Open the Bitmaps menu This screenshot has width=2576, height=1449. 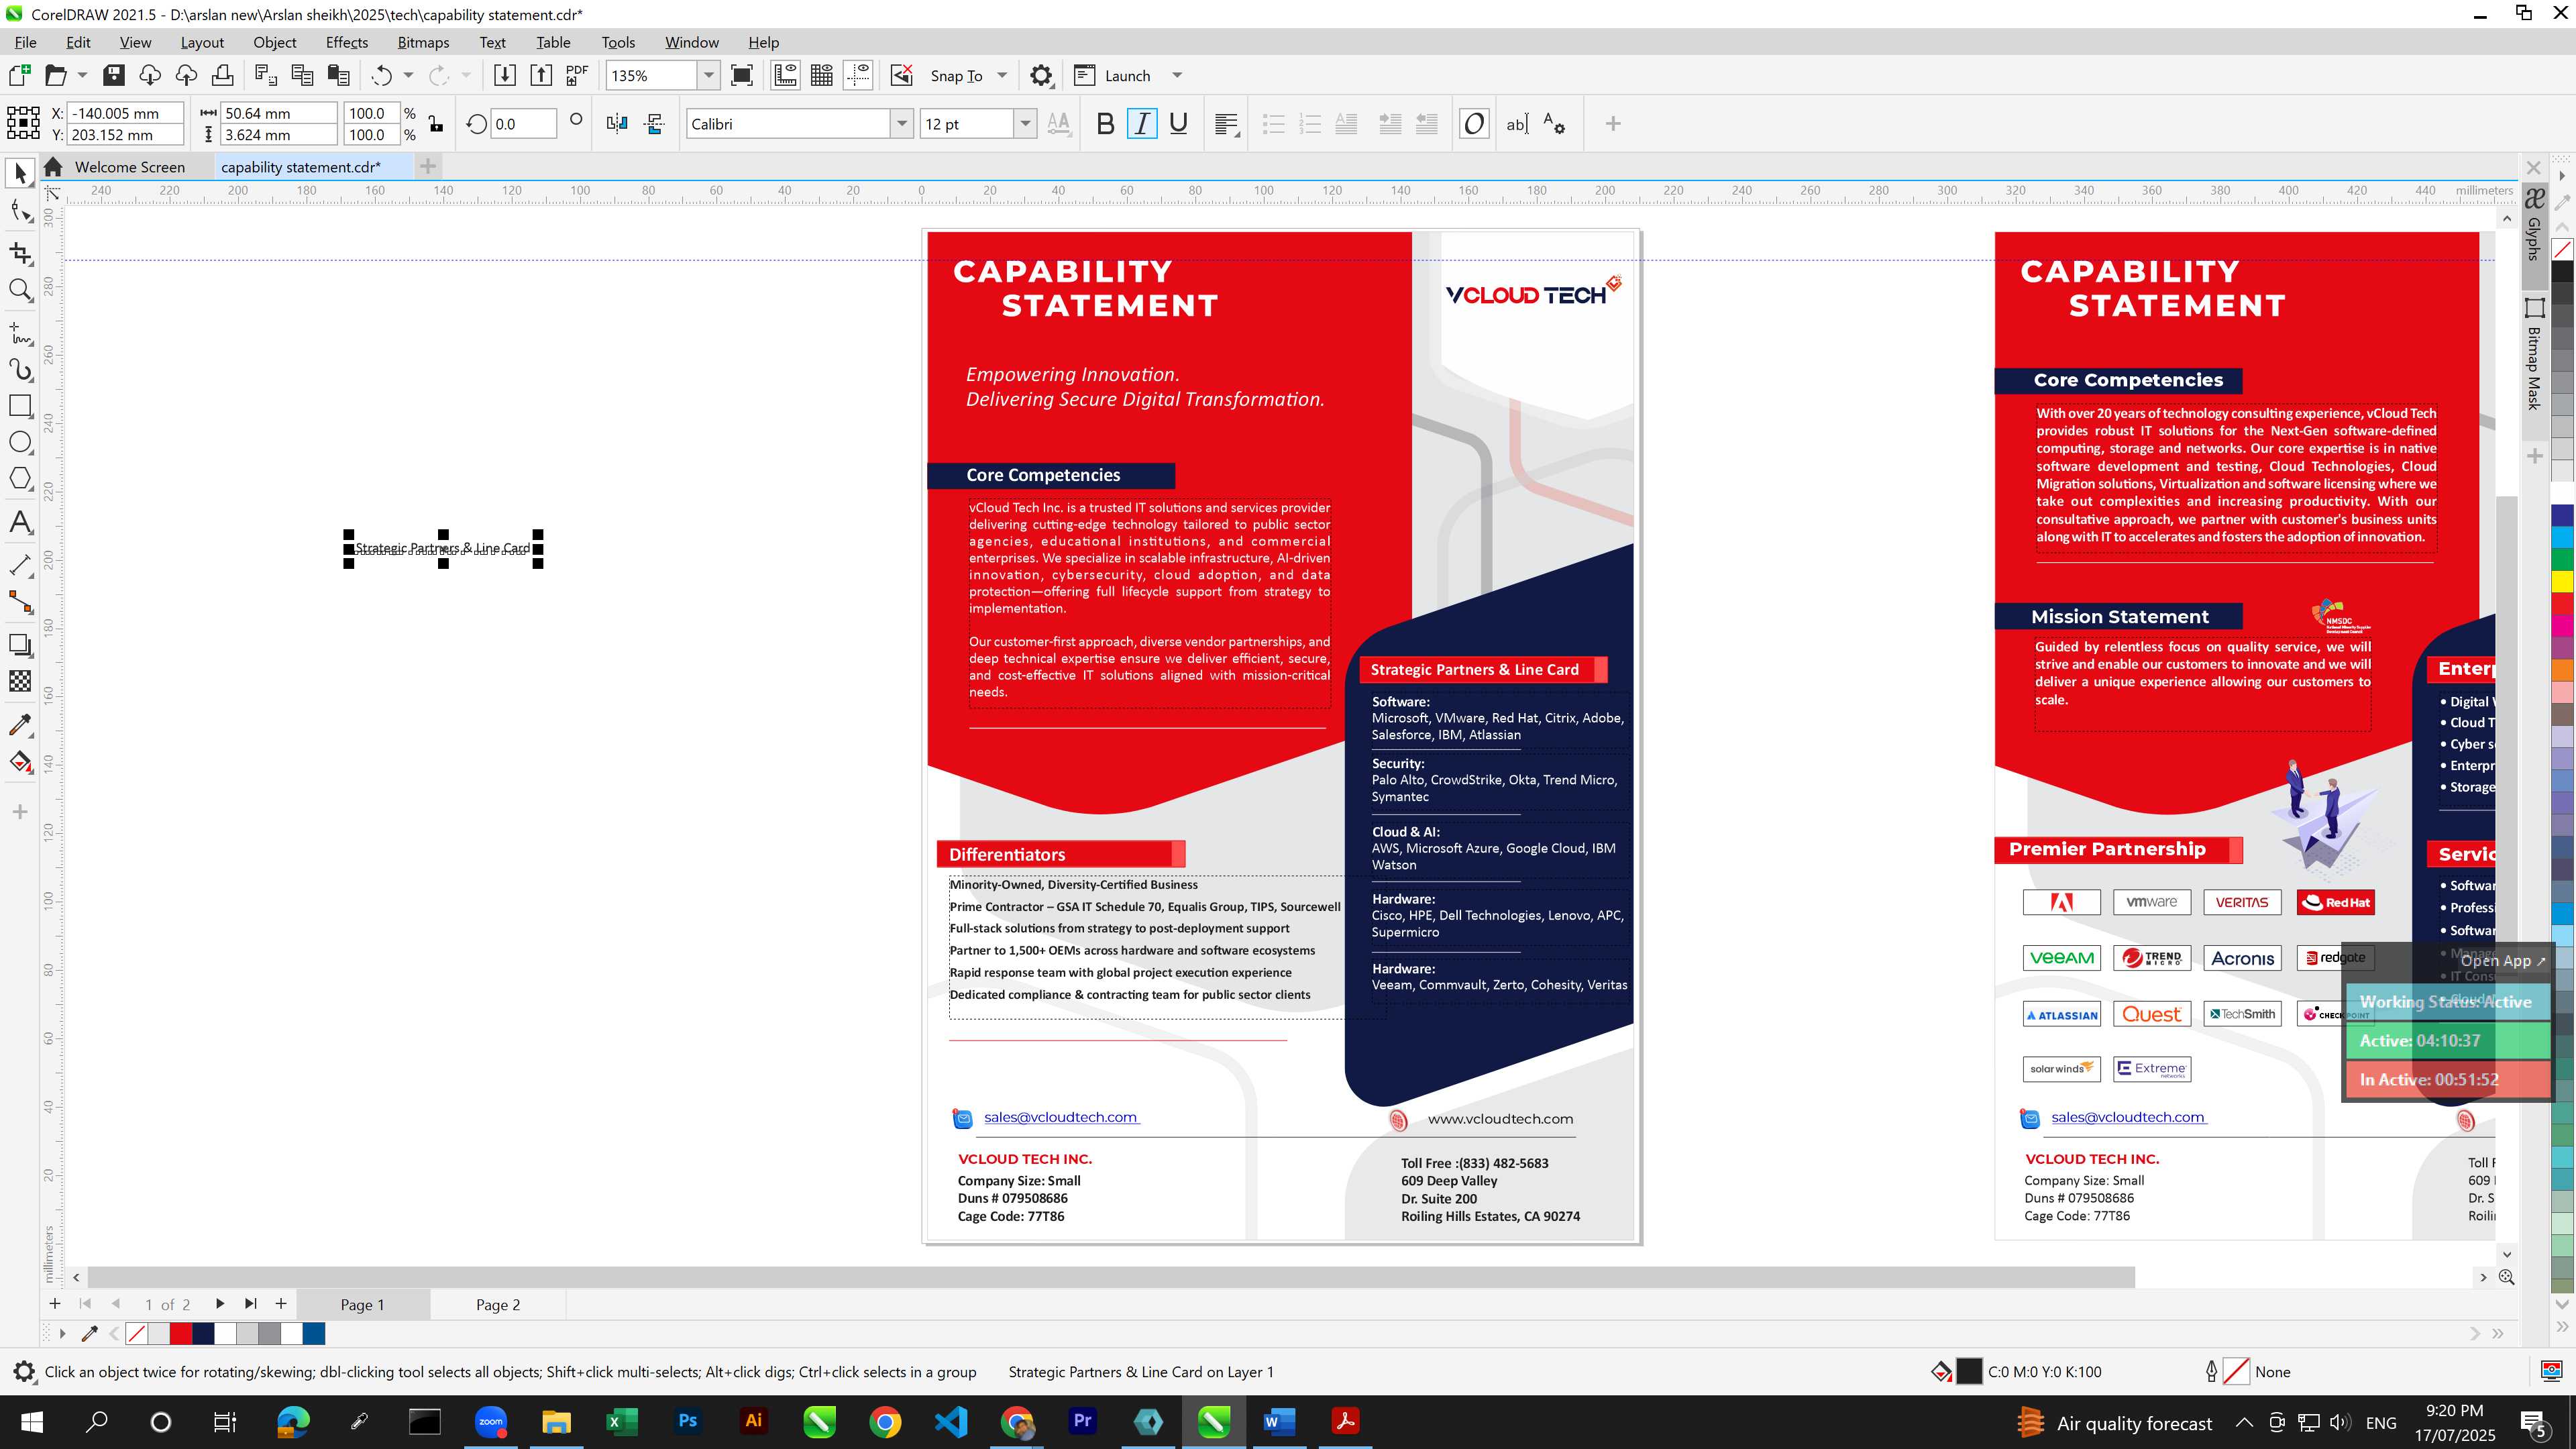click(x=423, y=42)
